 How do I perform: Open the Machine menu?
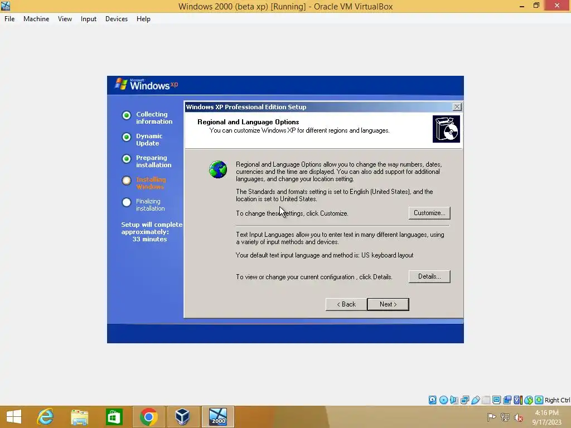point(36,19)
